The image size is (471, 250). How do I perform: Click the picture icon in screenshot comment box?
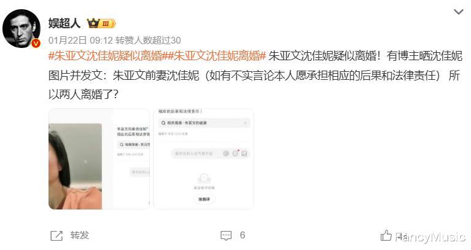point(244,154)
